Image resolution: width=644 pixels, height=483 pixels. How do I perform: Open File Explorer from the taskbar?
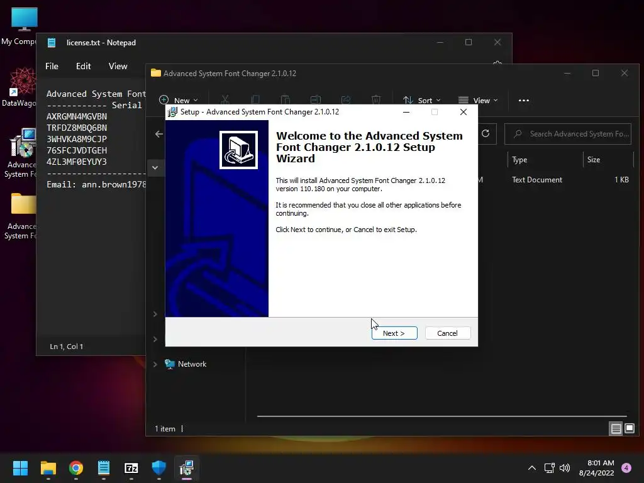(48, 468)
